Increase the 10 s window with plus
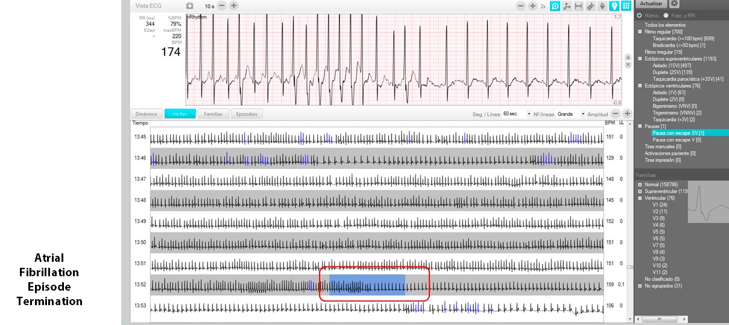729x325 pixels. pos(234,5)
